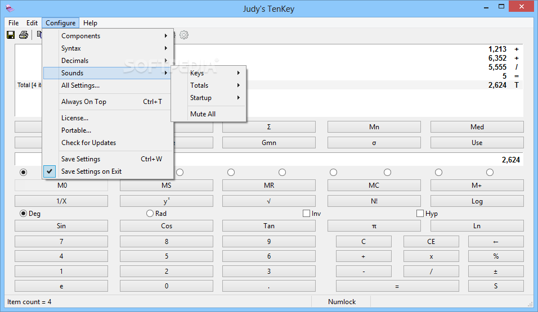This screenshot has width=538, height=312.
Task: Click the Σ sum button
Action: pyautogui.click(x=269, y=127)
